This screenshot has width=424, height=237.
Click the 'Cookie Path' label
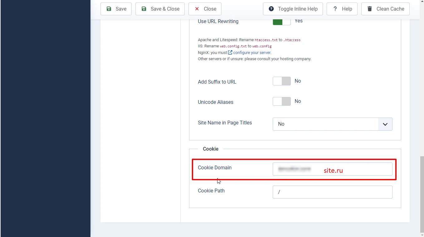click(211, 191)
